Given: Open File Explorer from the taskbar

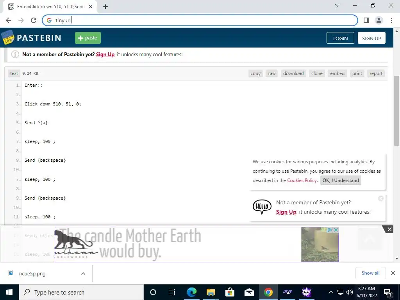Looking at the screenshot, I should click(x=211, y=292).
